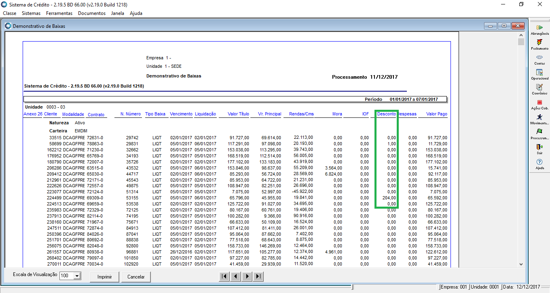Viewport: 550px width, 293px height.
Task: Open Movimenta... running man icon
Action: [539, 117]
